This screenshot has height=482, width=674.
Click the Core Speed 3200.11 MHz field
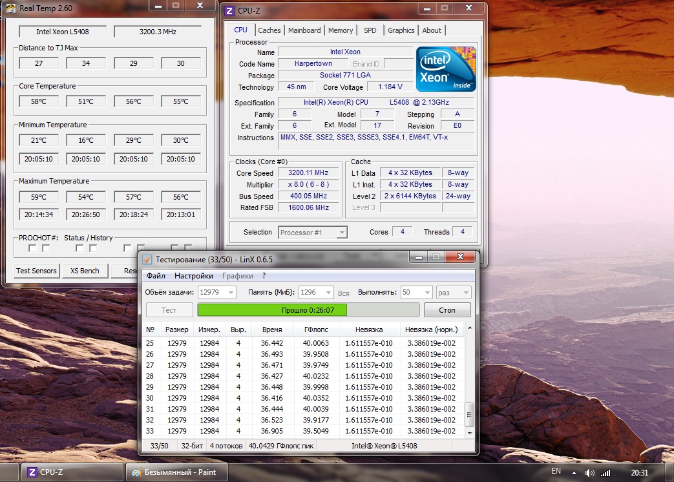[x=308, y=173]
